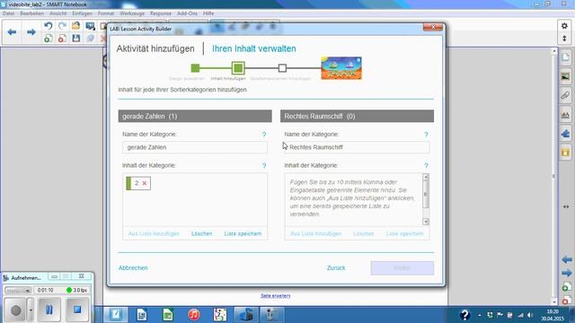Screen dimensions: 575x323
Task: Open help for Rechtes Raumschiff category content
Action: [x=426, y=165]
